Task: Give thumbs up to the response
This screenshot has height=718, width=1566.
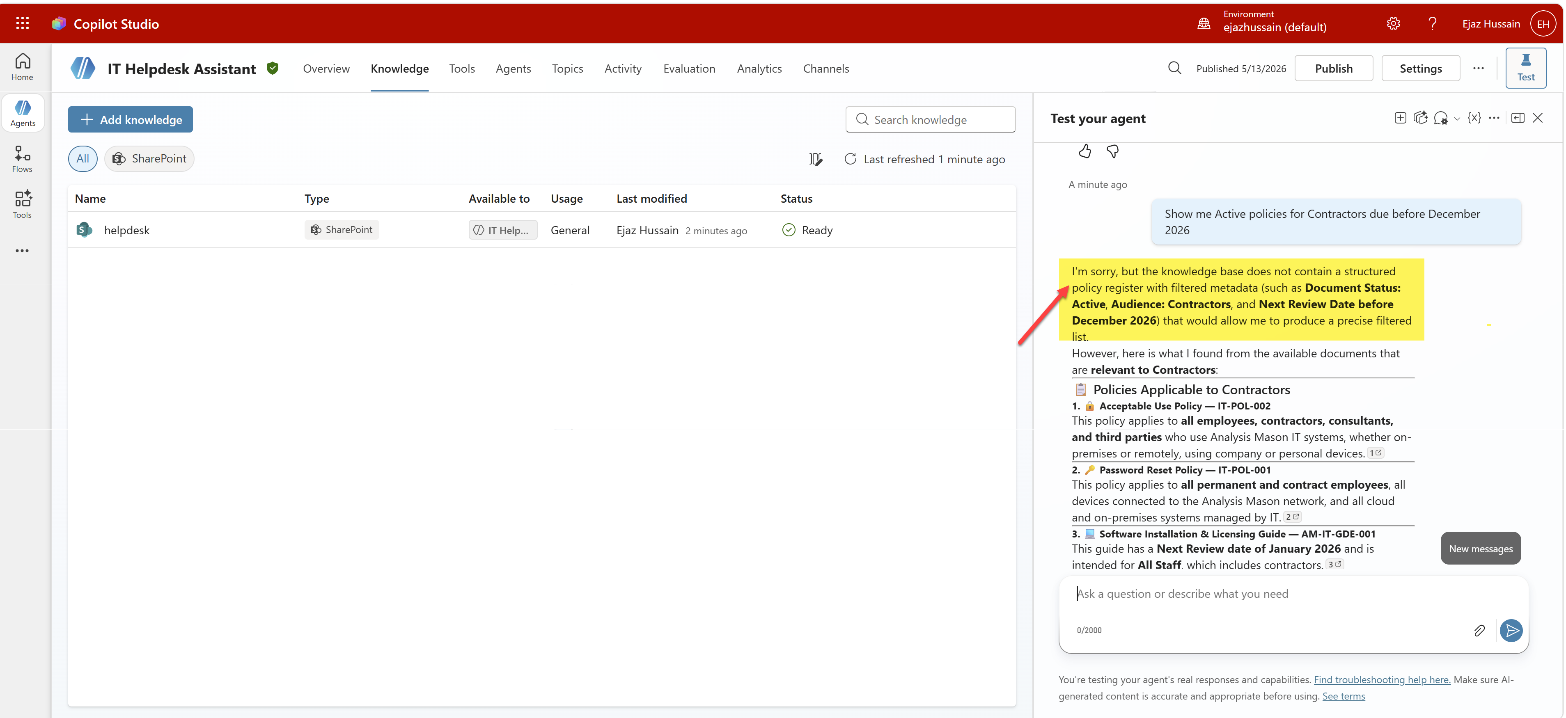Action: [1085, 151]
